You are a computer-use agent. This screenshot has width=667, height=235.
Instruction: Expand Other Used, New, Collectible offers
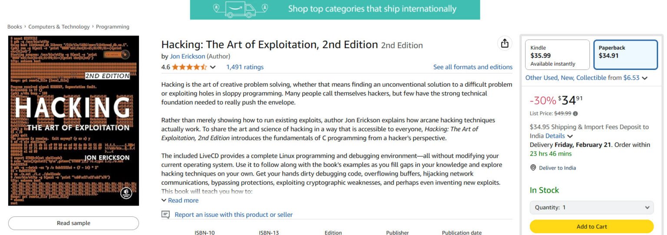click(x=644, y=78)
